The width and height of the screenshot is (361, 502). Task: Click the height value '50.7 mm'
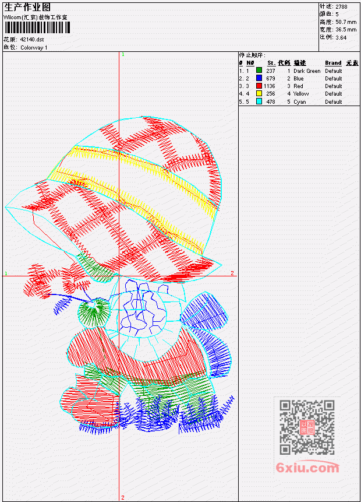pyautogui.click(x=346, y=22)
